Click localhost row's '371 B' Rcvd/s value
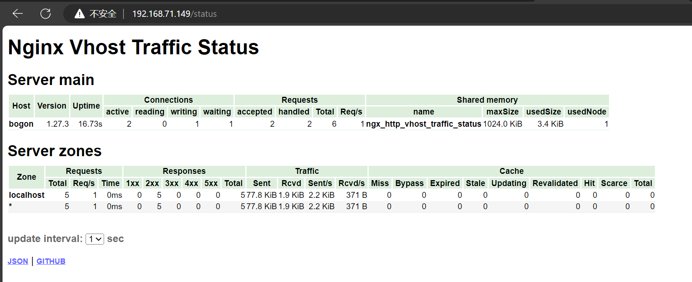This screenshot has width=692, height=282. [x=357, y=195]
